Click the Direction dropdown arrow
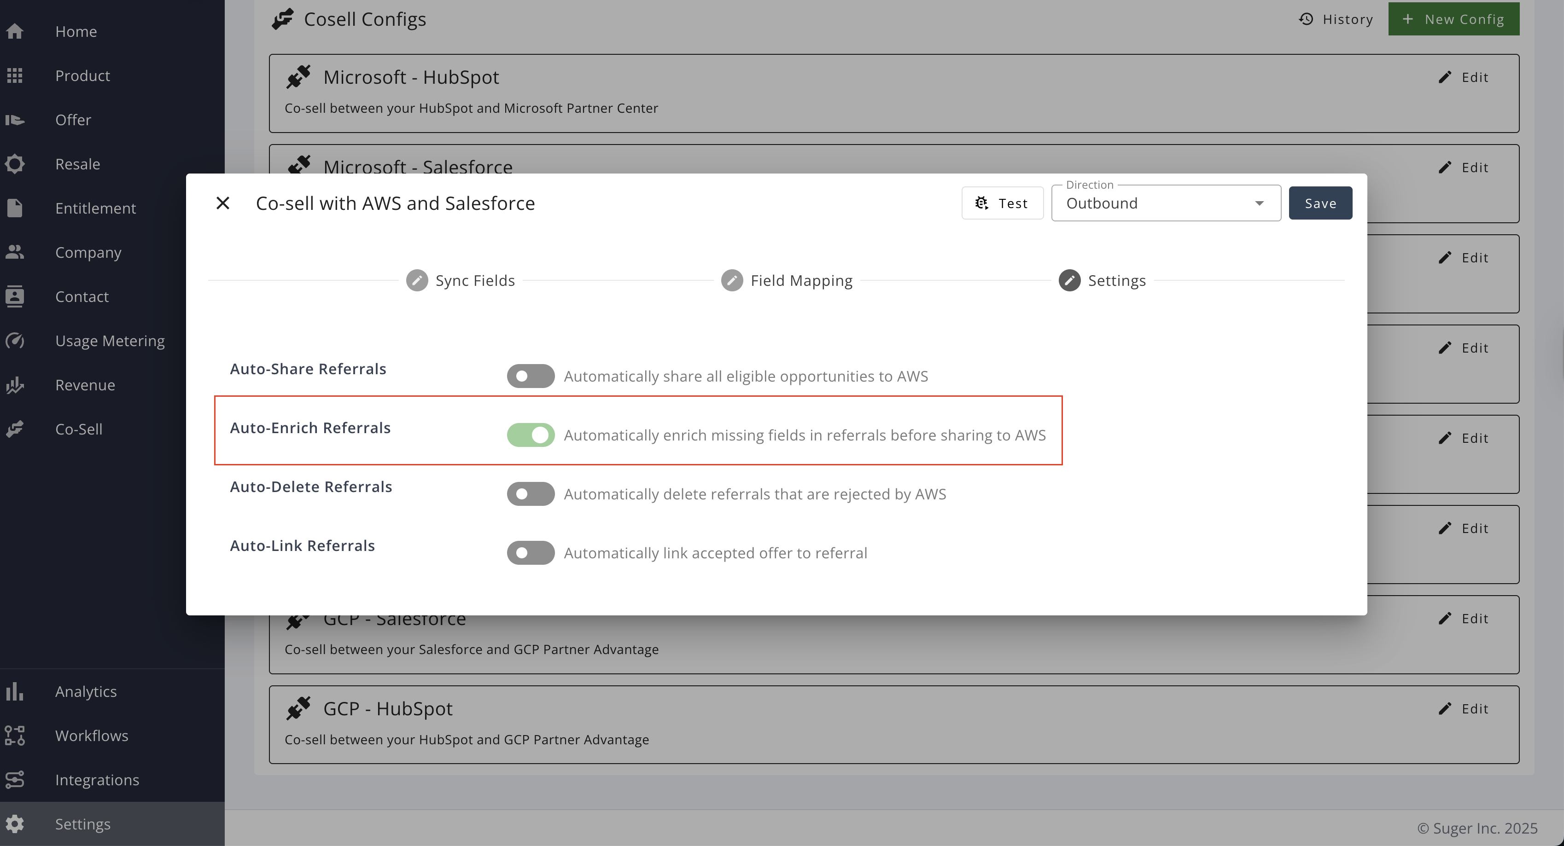 pyautogui.click(x=1259, y=203)
